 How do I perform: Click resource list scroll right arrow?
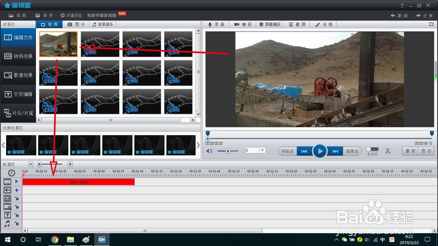(193, 120)
